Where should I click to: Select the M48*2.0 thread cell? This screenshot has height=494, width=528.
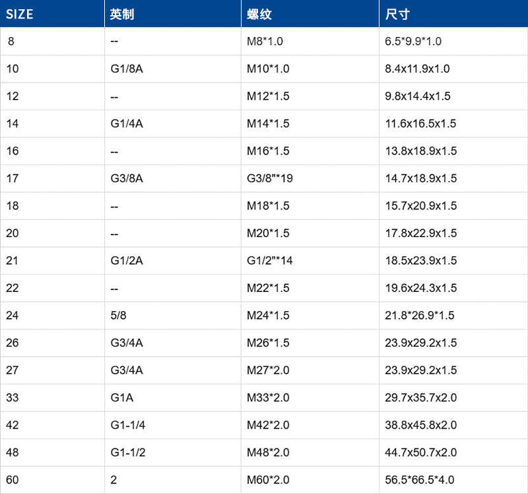[x=268, y=452]
